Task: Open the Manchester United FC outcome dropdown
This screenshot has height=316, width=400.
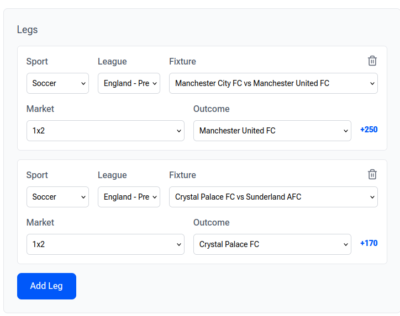Action: point(272,131)
